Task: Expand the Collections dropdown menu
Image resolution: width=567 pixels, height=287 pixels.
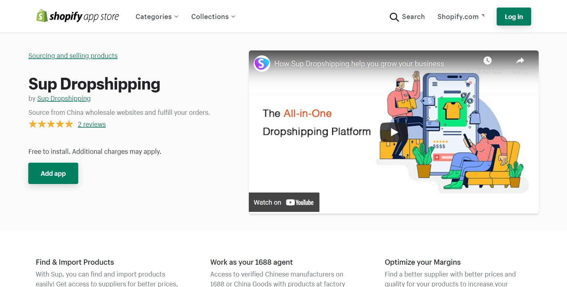Action: coord(213,17)
